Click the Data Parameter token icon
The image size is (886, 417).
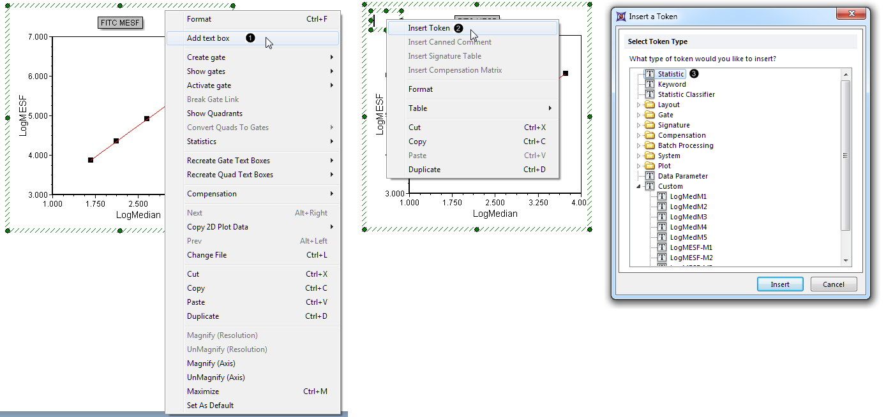click(x=650, y=176)
